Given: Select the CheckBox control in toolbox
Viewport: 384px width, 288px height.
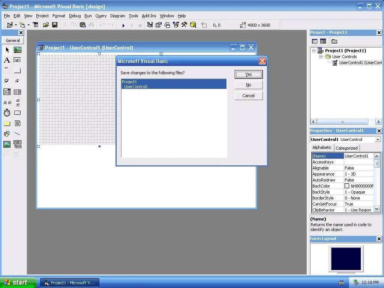Looking at the screenshot, I should (x=7, y=81).
